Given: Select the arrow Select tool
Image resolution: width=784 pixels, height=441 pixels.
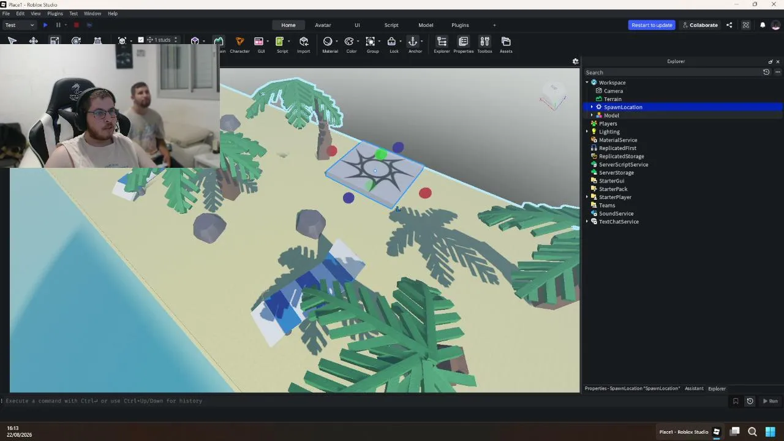Looking at the screenshot, I should point(12,40).
